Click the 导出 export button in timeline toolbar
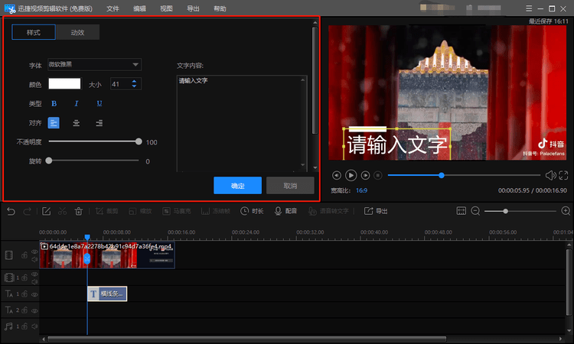Screen dimensions: 574x344 (376, 211)
